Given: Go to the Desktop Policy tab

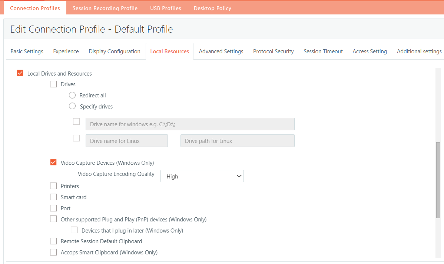Looking at the screenshot, I should tap(212, 8).
